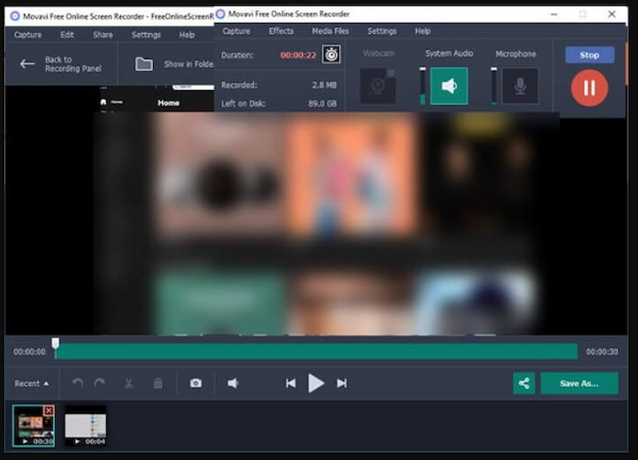Take a snapshot with the camera icon
Viewport: 638px width, 460px height.
point(195,383)
